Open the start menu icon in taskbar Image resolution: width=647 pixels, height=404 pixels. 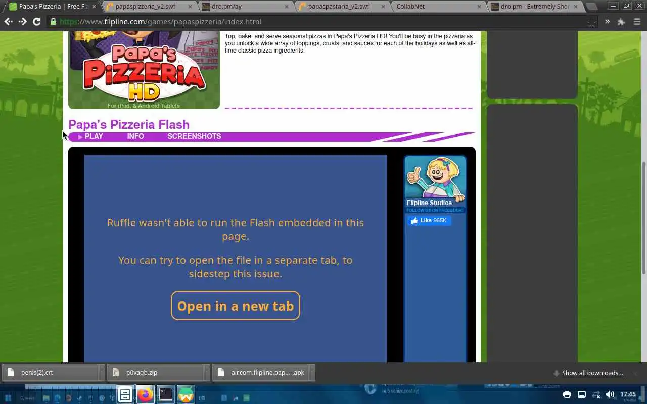click(x=8, y=398)
